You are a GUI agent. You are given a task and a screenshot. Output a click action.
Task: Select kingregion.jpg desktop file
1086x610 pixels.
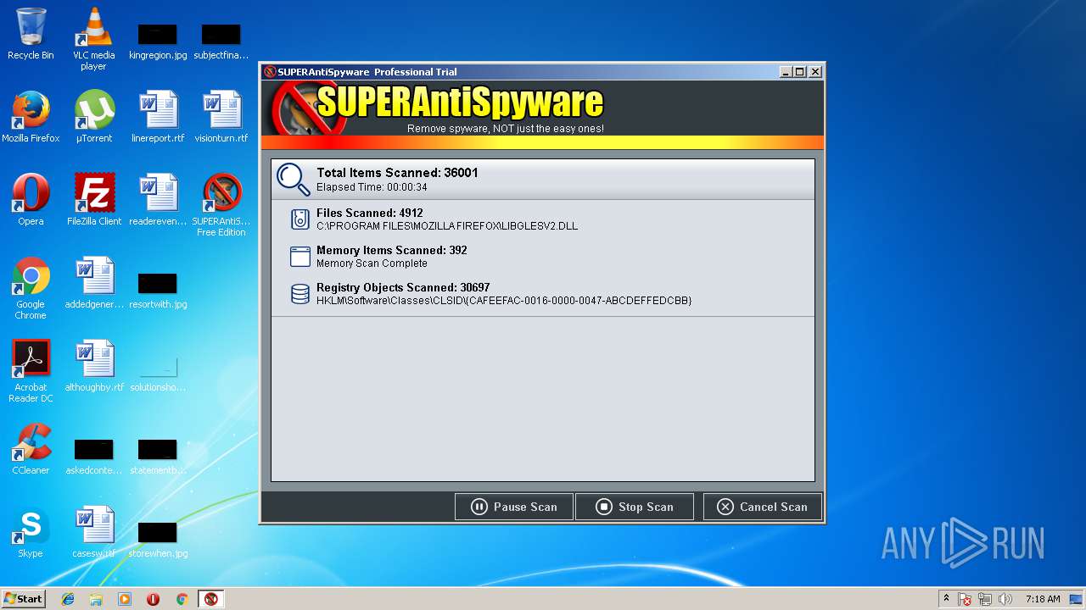click(x=158, y=39)
